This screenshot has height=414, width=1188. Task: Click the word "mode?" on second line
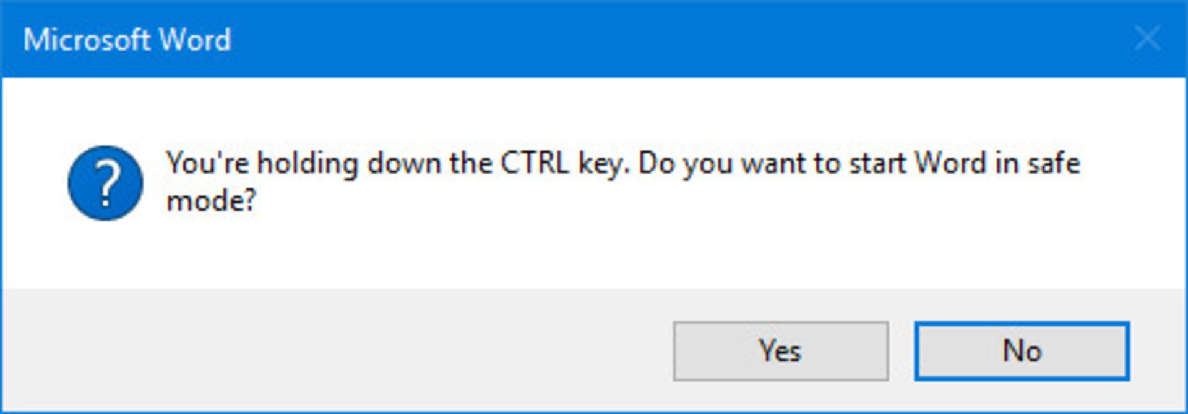pyautogui.click(x=211, y=201)
